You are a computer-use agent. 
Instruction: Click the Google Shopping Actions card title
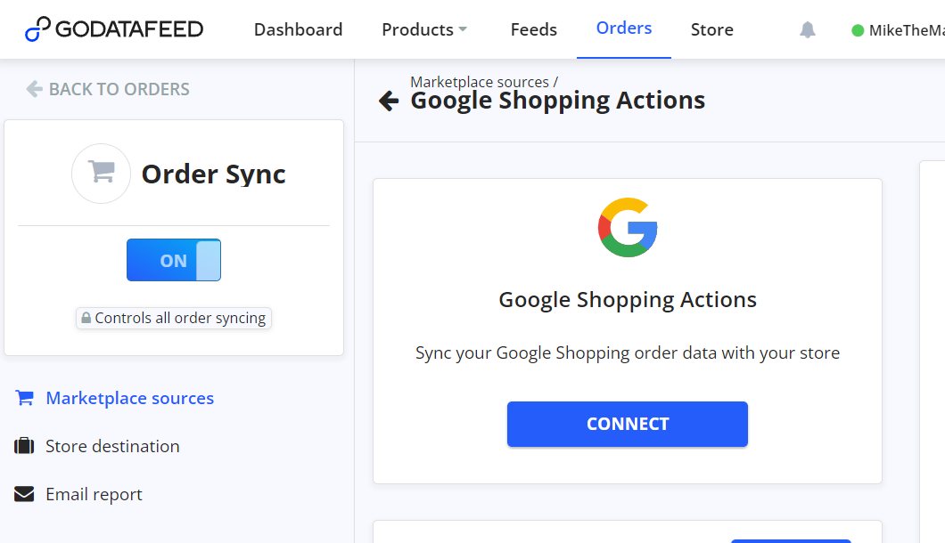(x=628, y=299)
